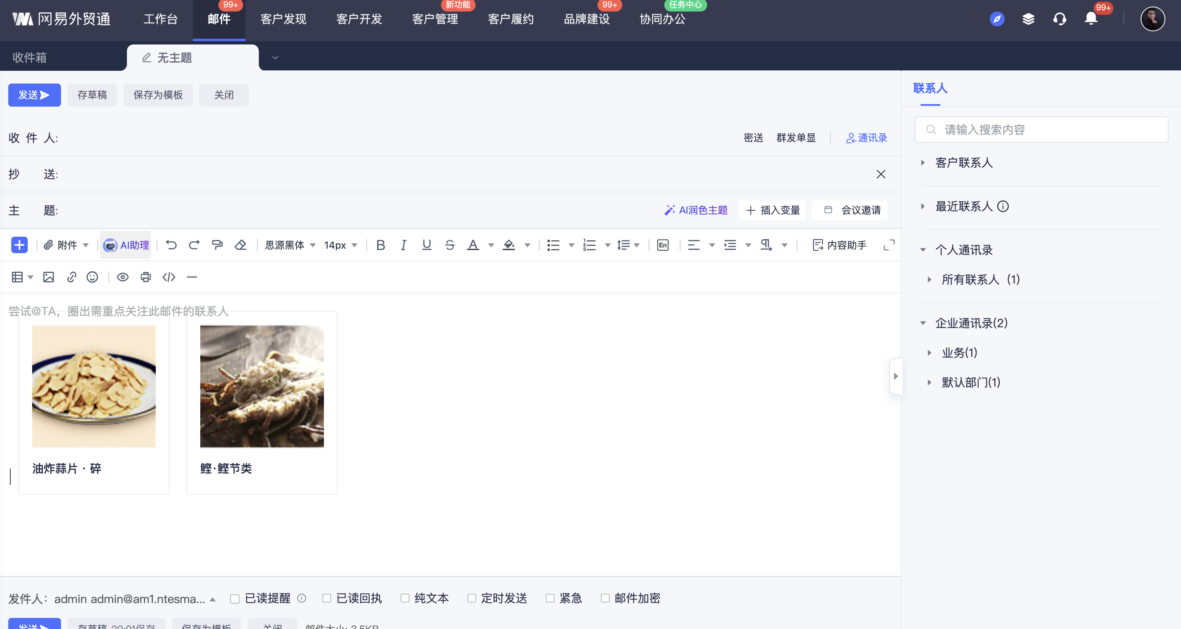The width and height of the screenshot is (1181, 629).
Task: Open the 客户发现 menu
Action: point(283,19)
